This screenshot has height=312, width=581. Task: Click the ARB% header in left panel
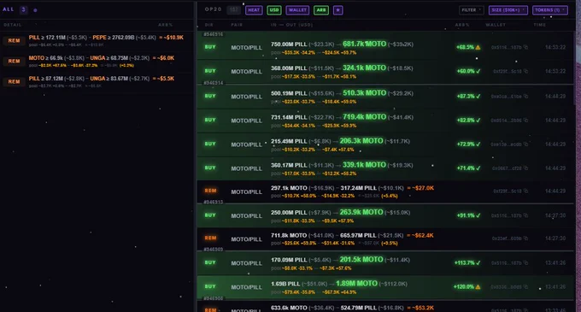click(165, 25)
